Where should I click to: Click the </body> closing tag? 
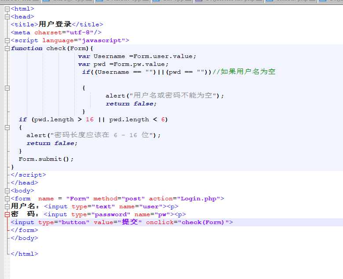point(25,238)
